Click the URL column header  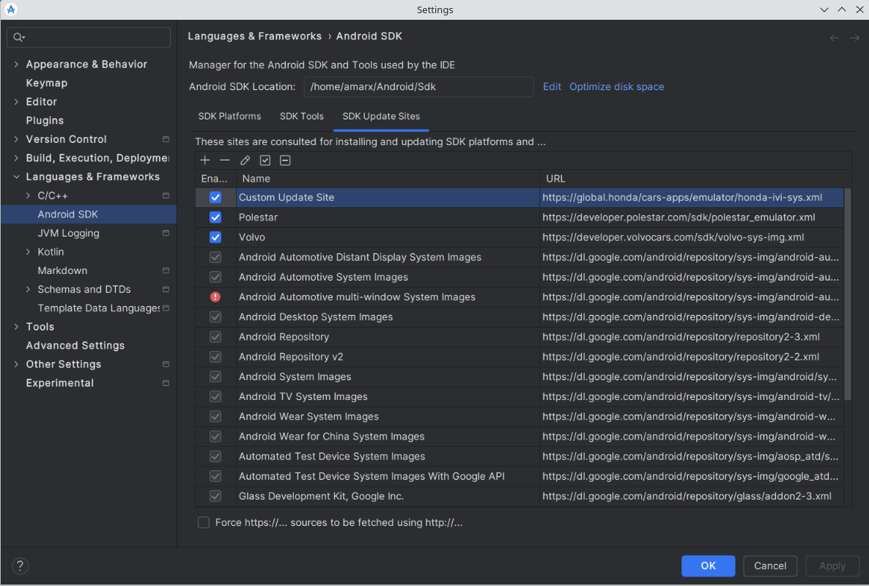(692, 178)
